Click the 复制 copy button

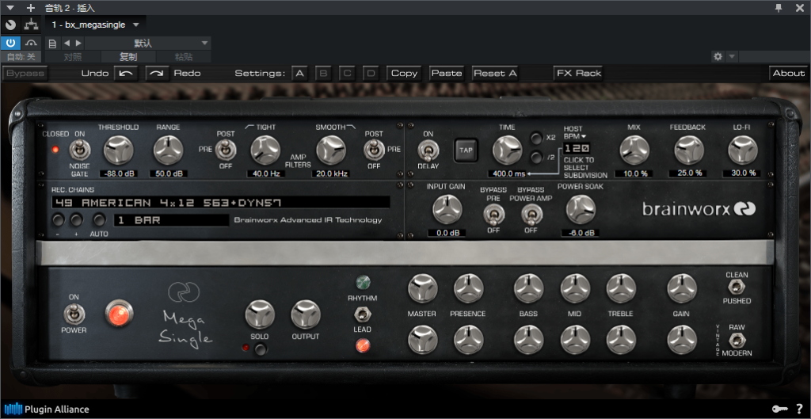click(128, 57)
